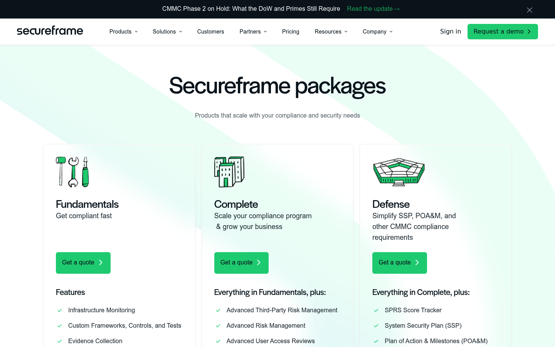Get a quote for Defense
The image size is (555, 347).
point(400,263)
